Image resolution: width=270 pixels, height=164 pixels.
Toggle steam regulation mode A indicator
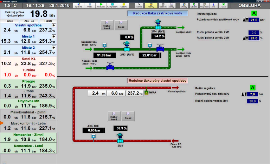click(252, 87)
